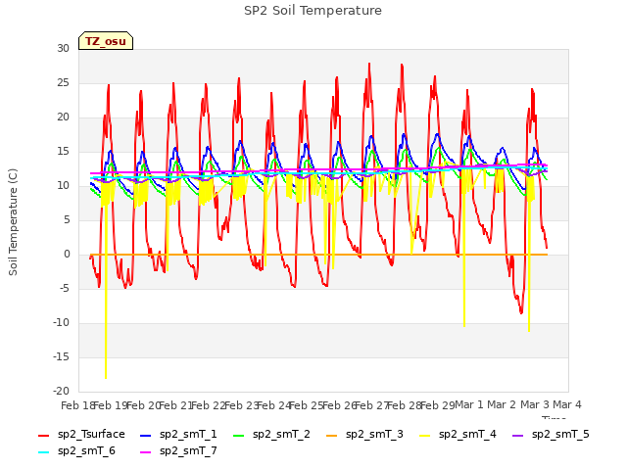
Task: Toggle sp2_smT_1 series in legend
Action: pos(178,434)
